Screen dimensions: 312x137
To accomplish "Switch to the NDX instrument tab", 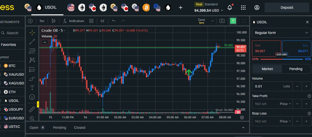I will point(71,8).
